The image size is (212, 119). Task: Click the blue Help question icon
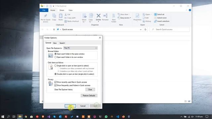[190, 10]
